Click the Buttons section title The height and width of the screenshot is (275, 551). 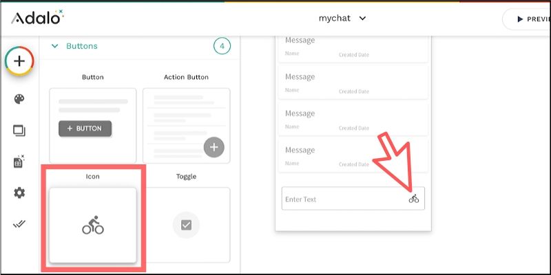pyautogui.click(x=82, y=46)
